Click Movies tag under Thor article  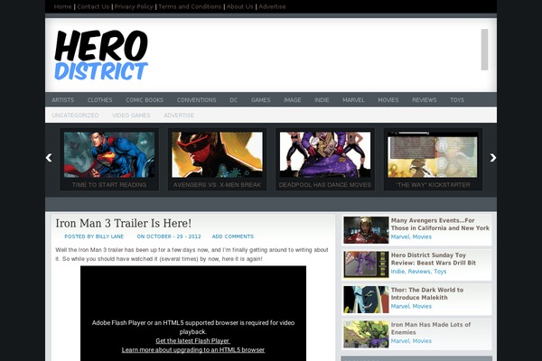422,307
